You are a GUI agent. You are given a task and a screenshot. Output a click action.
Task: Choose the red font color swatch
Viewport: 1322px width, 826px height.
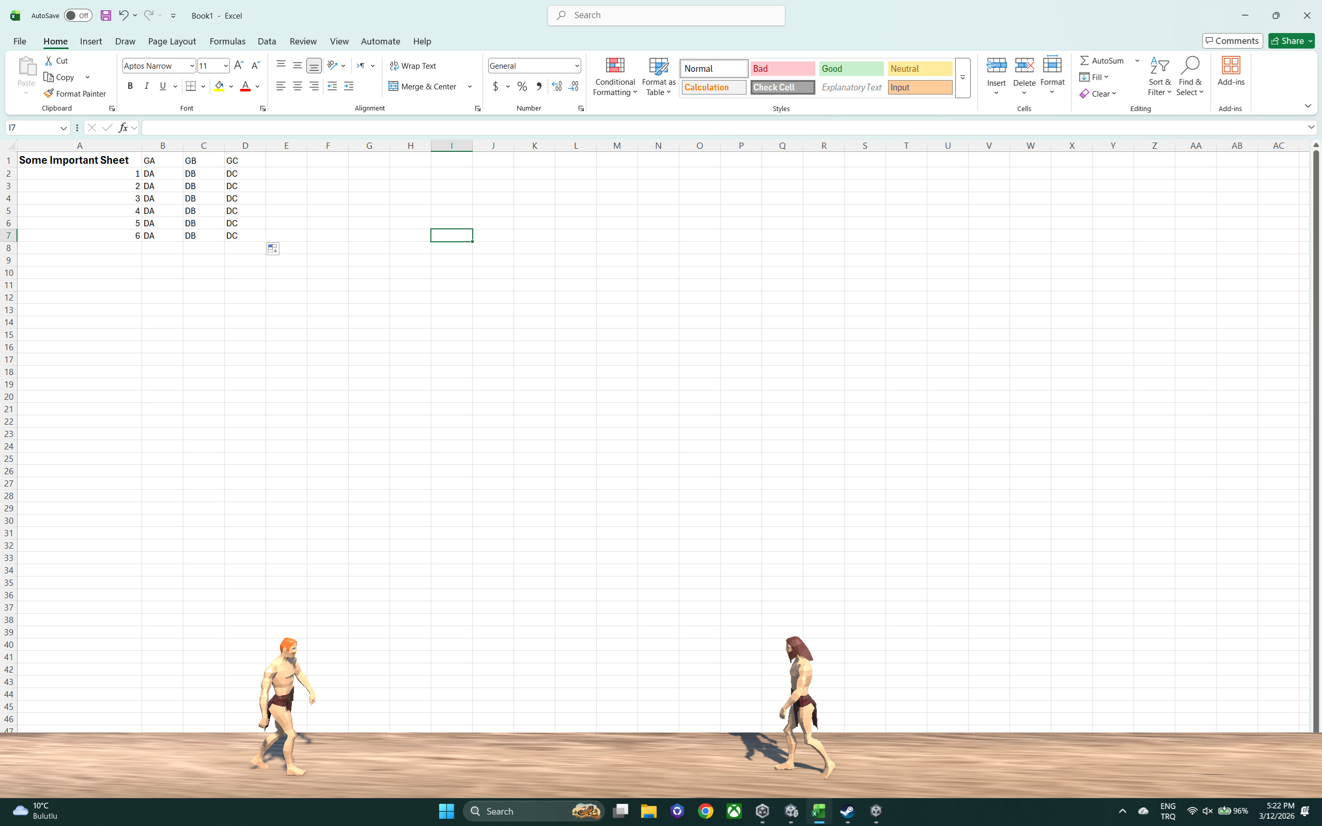(245, 88)
